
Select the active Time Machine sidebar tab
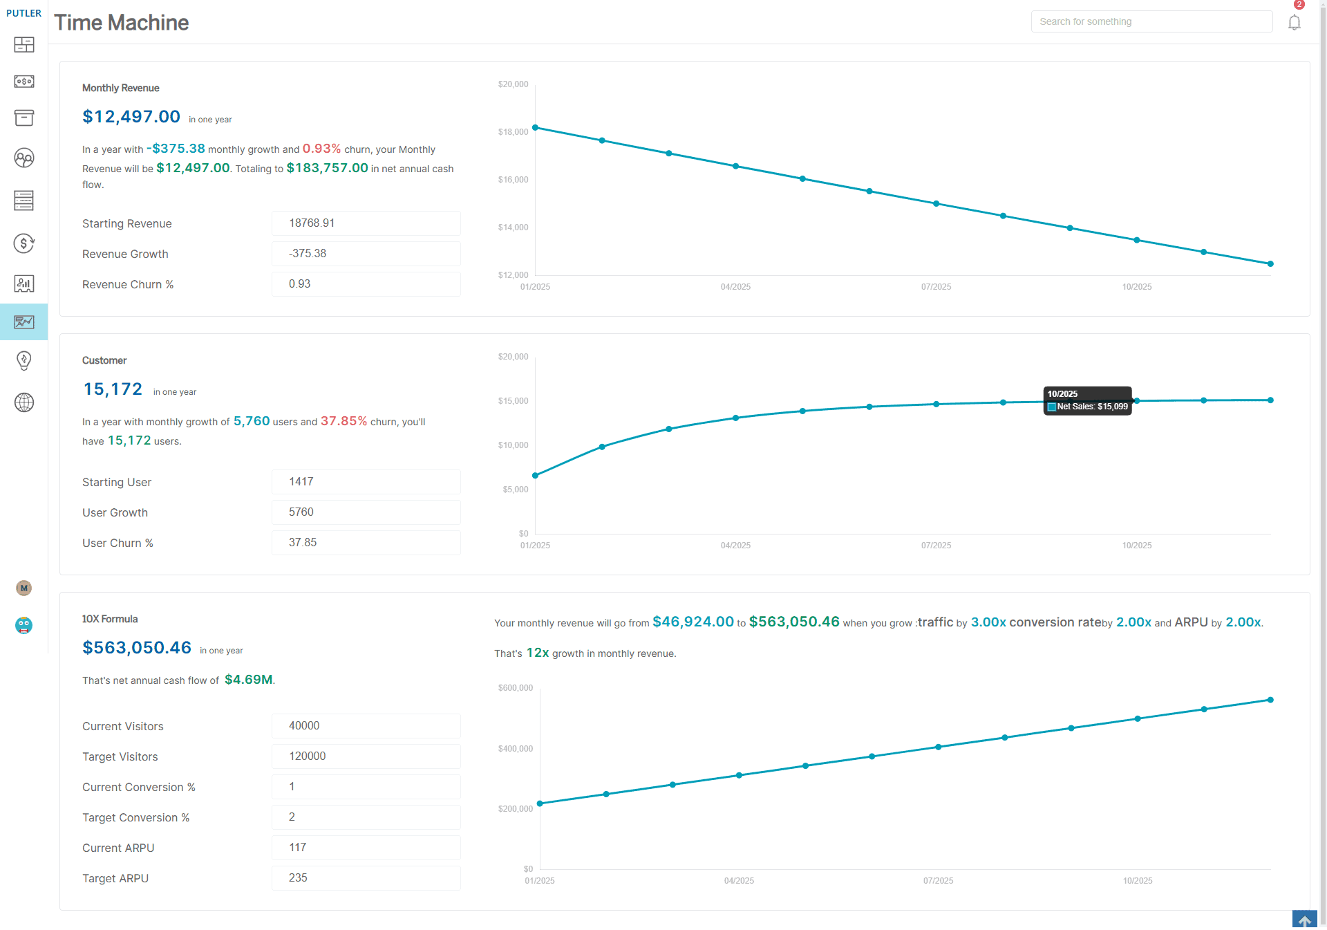(24, 322)
